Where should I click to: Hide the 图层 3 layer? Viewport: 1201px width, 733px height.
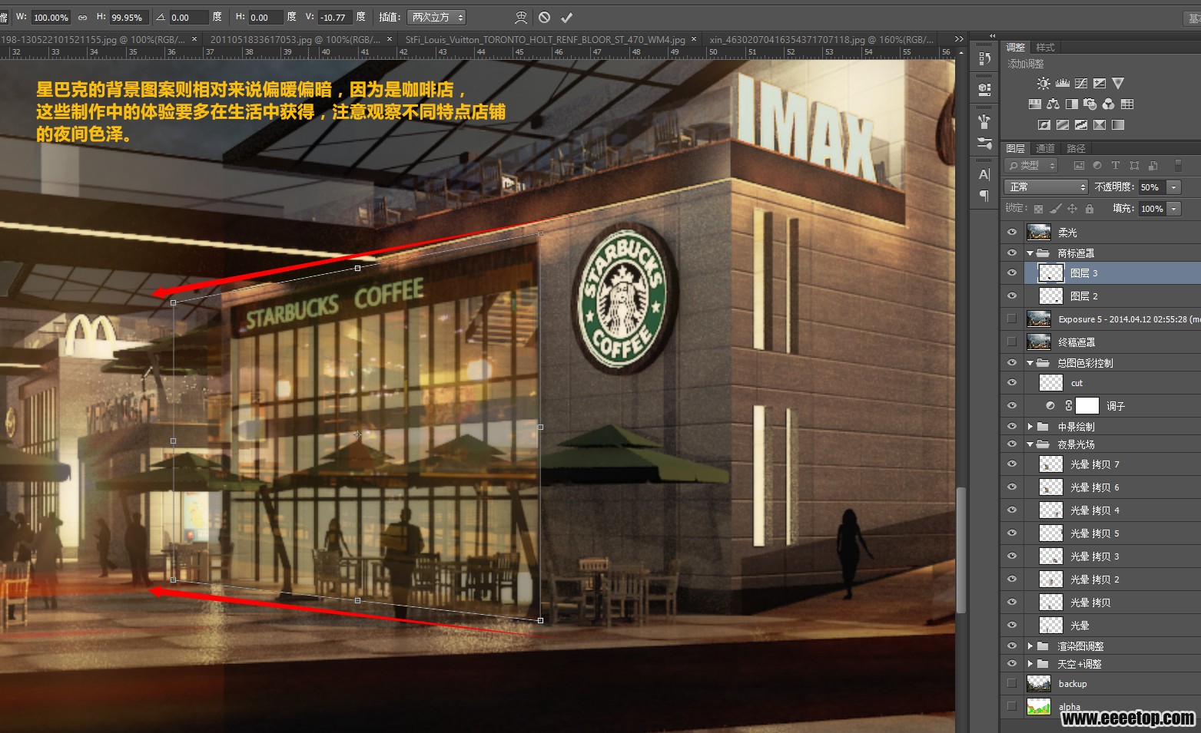[x=1011, y=272]
